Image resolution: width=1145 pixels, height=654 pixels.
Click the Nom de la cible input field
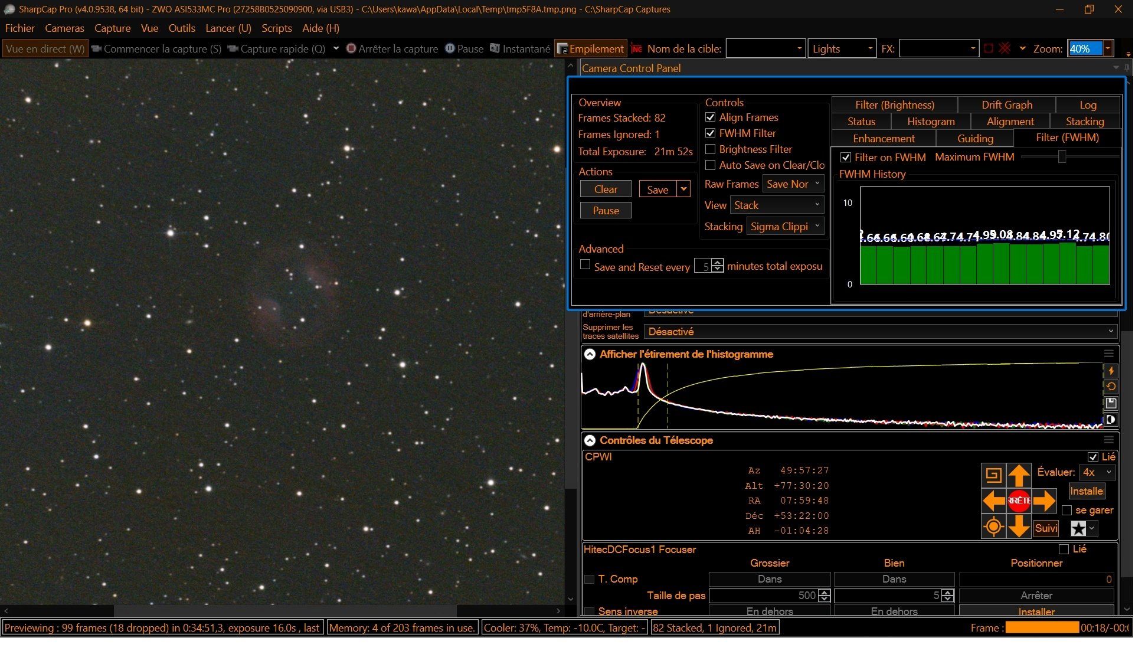pyautogui.click(x=765, y=49)
